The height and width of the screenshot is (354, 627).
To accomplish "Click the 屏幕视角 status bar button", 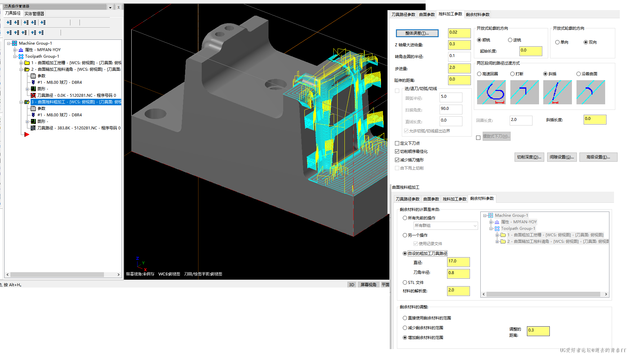I will point(368,285).
